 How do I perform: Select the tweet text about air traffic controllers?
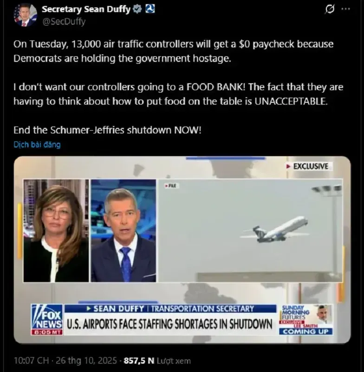(178, 87)
